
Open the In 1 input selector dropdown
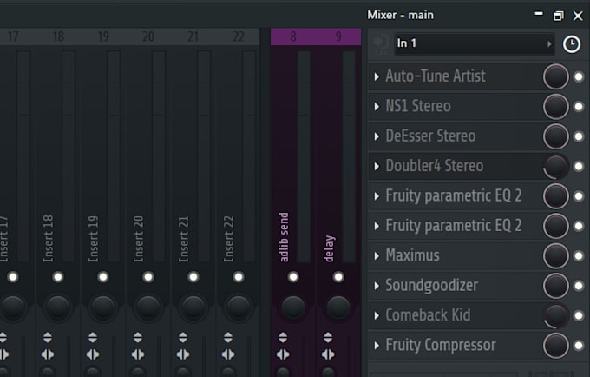pyautogui.click(x=474, y=43)
